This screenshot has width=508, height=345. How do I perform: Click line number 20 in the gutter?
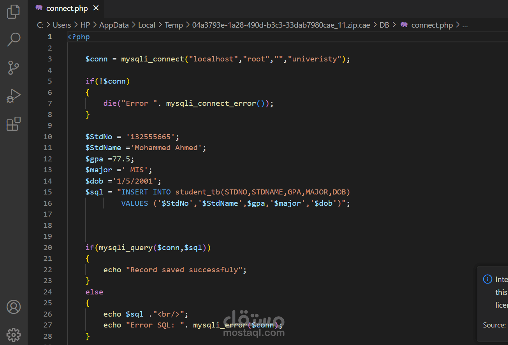pyautogui.click(x=47, y=247)
